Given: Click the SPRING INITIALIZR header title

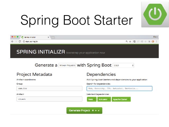Looking at the screenshot, I should point(41,52).
